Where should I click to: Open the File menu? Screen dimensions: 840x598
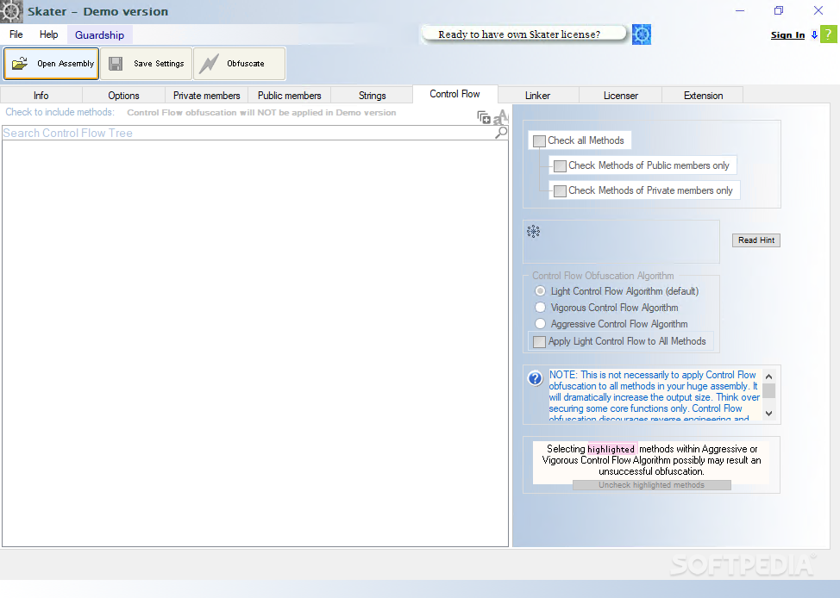click(x=16, y=34)
